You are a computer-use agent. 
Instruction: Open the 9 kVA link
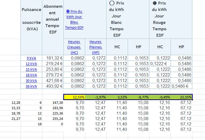[x=31, y=58]
